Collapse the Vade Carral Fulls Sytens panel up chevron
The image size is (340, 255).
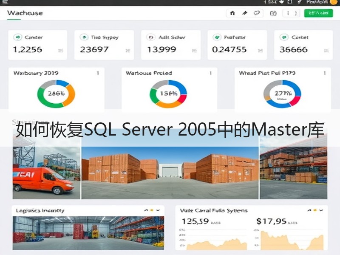tap(309, 210)
